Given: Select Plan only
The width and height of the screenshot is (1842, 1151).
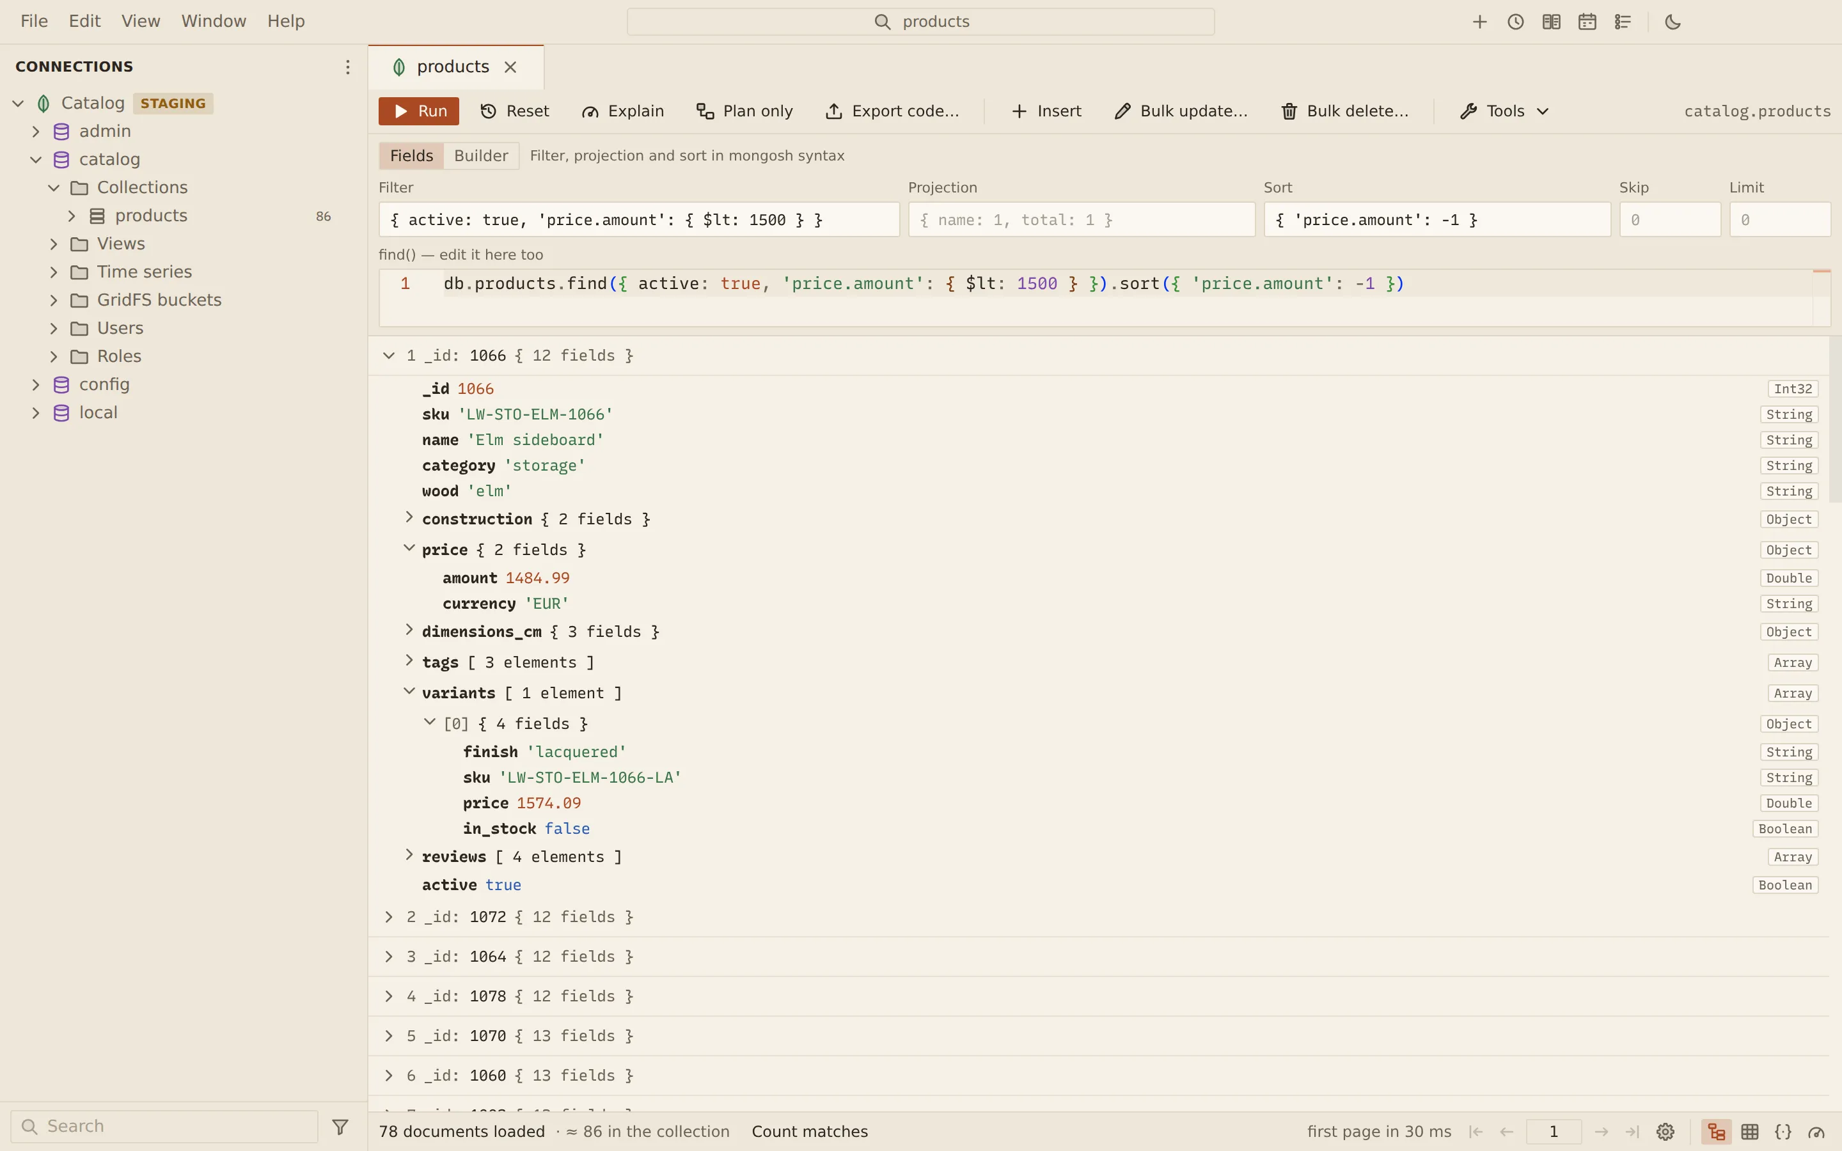Looking at the screenshot, I should [x=744, y=111].
